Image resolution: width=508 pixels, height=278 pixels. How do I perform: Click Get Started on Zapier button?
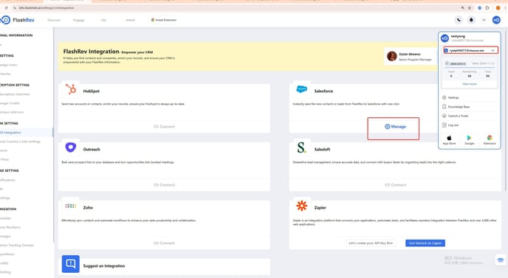pyautogui.click(x=425, y=243)
